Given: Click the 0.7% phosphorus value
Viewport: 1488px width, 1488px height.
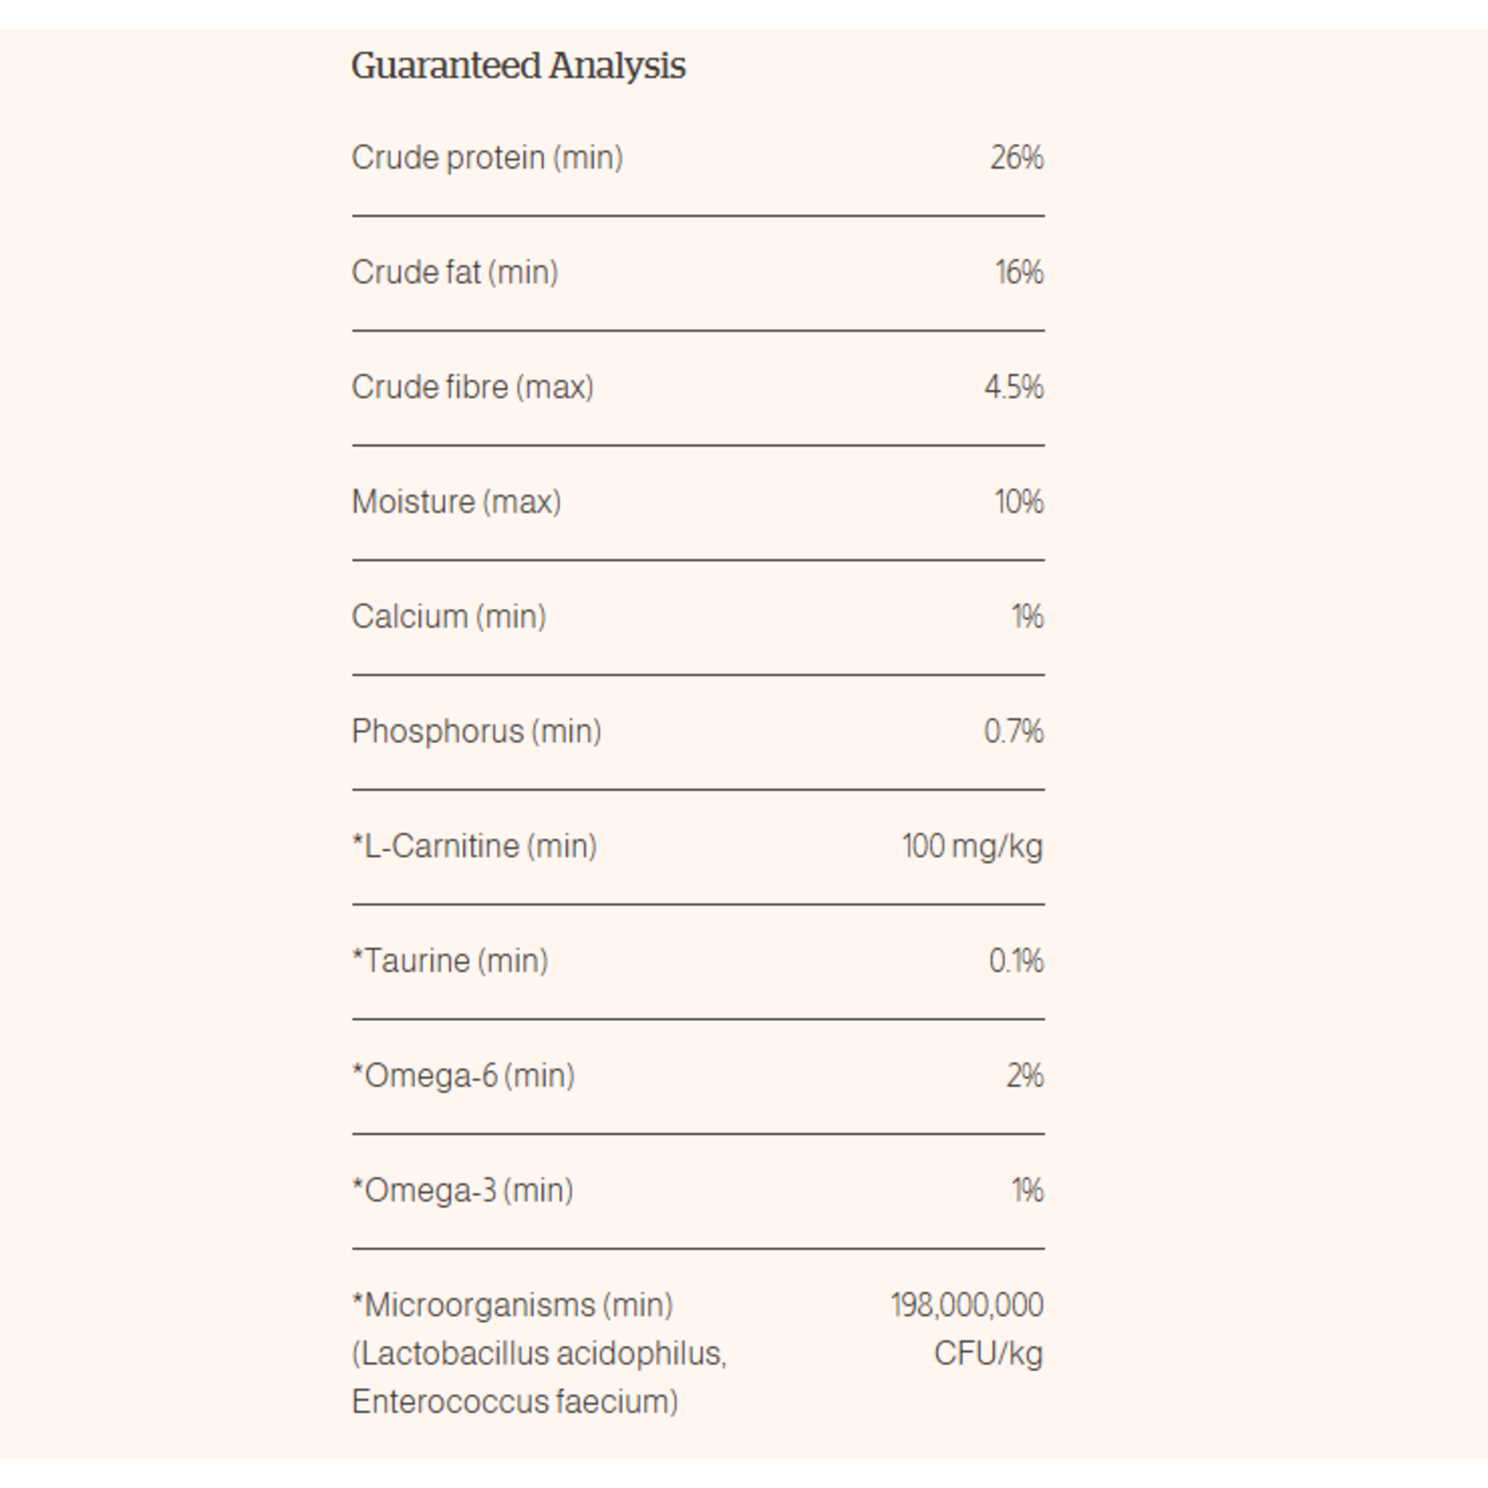Looking at the screenshot, I should click(1014, 731).
